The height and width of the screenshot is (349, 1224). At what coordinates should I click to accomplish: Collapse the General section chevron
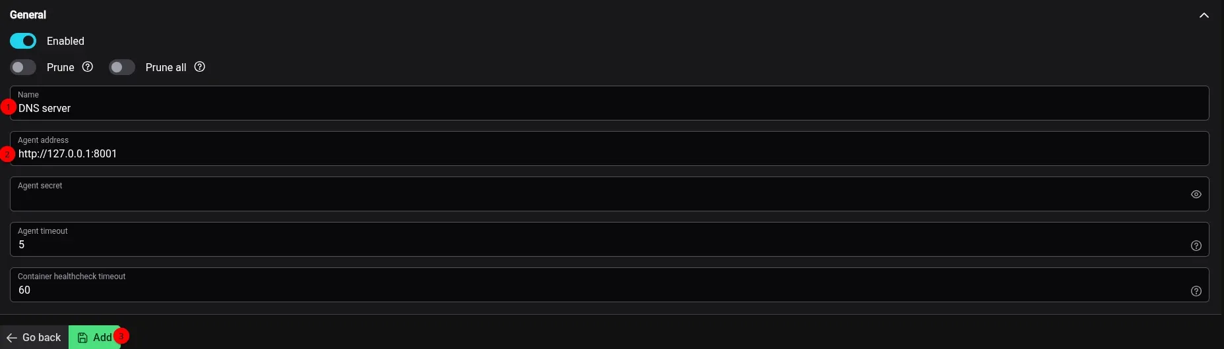click(1204, 15)
